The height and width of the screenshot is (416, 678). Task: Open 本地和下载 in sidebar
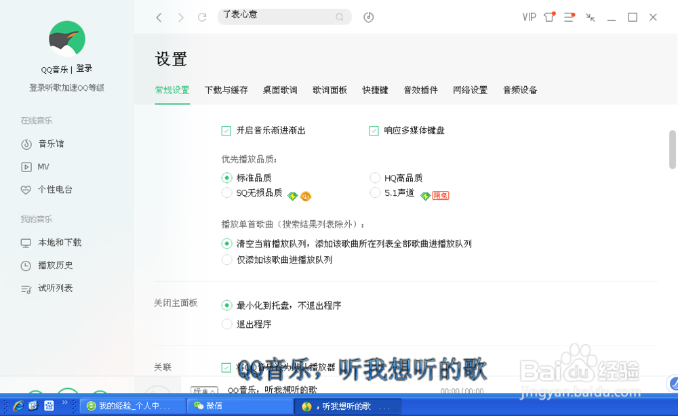click(60, 243)
